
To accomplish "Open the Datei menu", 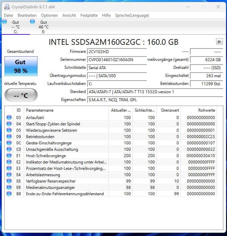I will pos(9,15).
